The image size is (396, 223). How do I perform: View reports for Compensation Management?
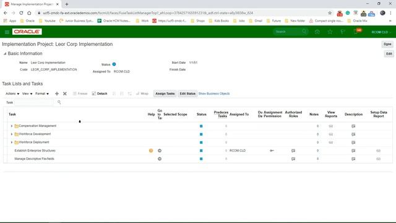pos(331,126)
